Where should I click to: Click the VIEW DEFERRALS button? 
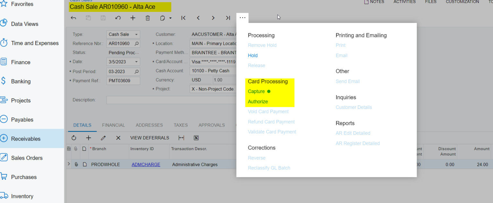[x=150, y=138]
